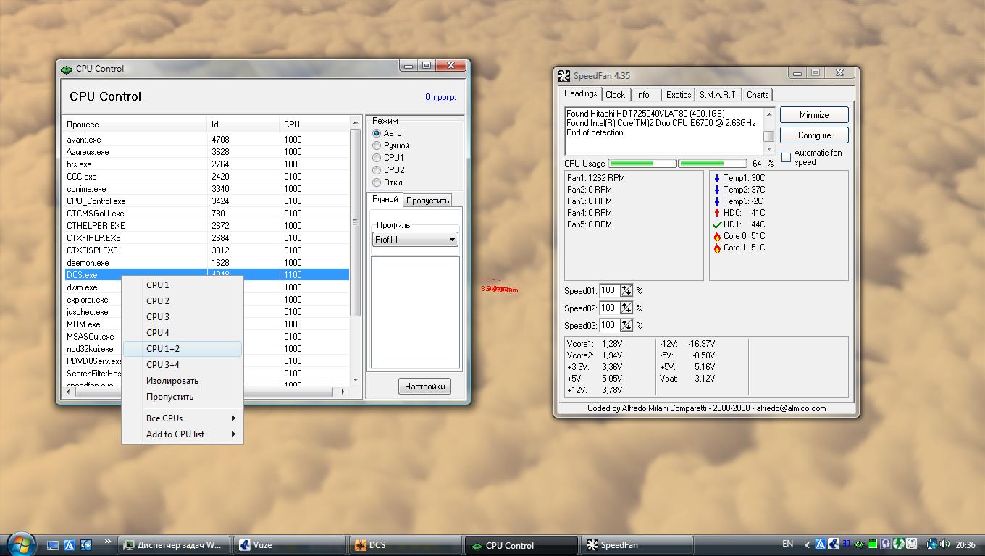985x556 pixels.
Task: Click the volume speaker tray icon
Action: 944,544
